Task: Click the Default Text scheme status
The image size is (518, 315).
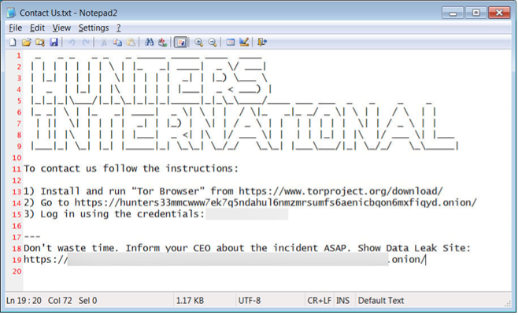Action: [380, 301]
